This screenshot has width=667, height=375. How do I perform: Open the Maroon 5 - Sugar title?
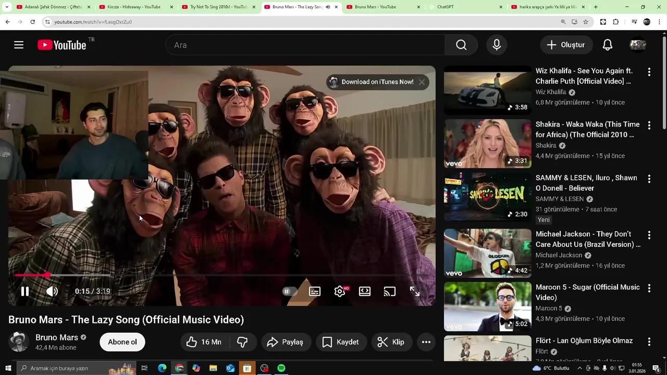click(588, 292)
